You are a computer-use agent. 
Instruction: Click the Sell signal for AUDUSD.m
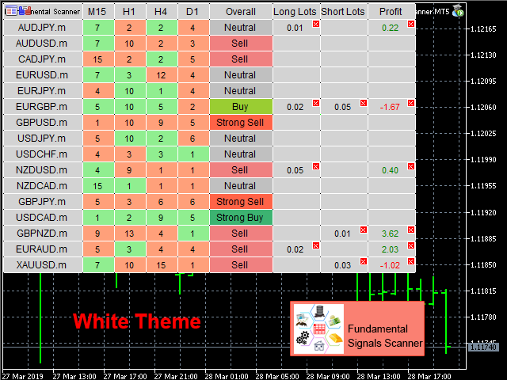pyautogui.click(x=241, y=44)
